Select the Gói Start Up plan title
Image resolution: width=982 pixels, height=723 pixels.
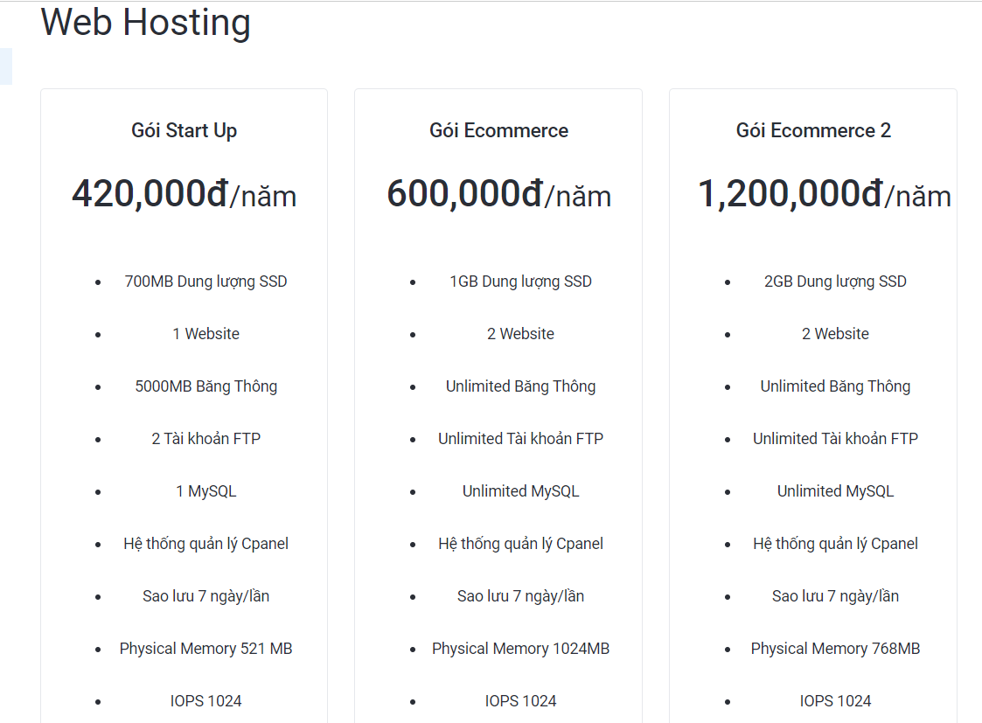tap(184, 130)
